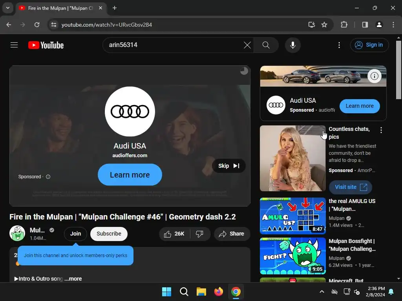Like the video with 26K likes
The width and height of the screenshot is (402, 301).
(174, 234)
